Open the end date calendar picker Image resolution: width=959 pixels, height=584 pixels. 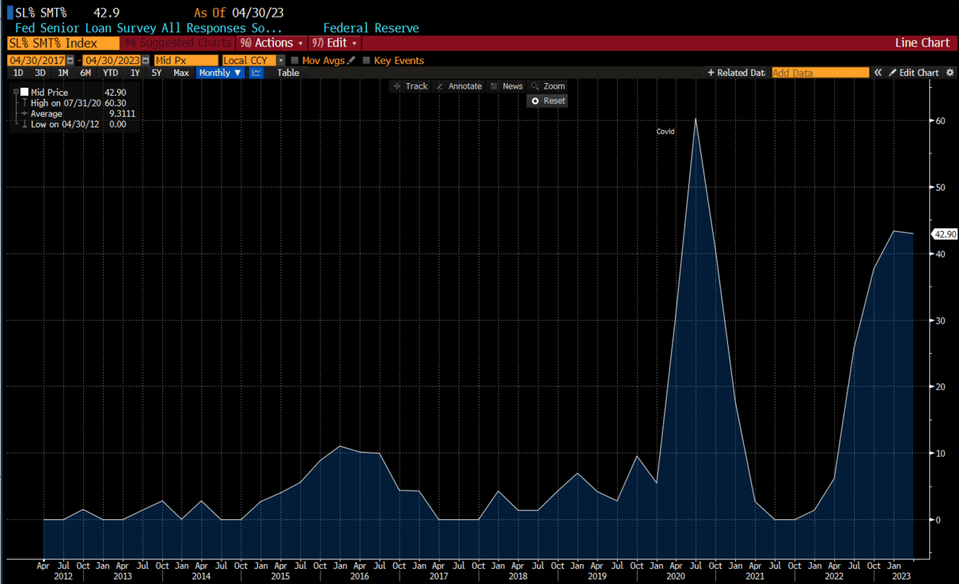(146, 61)
